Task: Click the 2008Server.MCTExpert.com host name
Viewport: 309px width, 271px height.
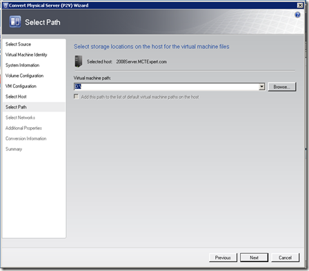Action: (x=141, y=62)
